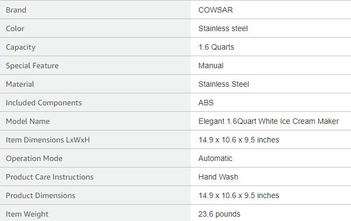The image size is (351, 221).
Task: Click the Product Dimensions label
Action: click(40, 195)
